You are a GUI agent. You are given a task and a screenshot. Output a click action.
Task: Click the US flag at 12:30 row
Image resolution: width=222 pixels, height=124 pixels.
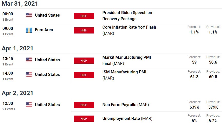pyautogui.click(x=29, y=105)
